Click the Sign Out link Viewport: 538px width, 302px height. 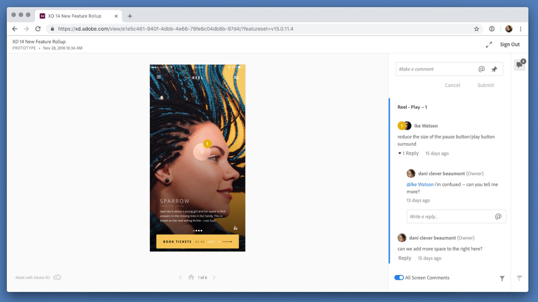[509, 45]
